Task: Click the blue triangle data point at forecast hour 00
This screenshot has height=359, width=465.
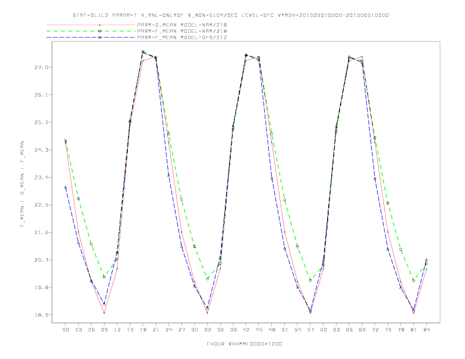Action: click(x=66, y=187)
